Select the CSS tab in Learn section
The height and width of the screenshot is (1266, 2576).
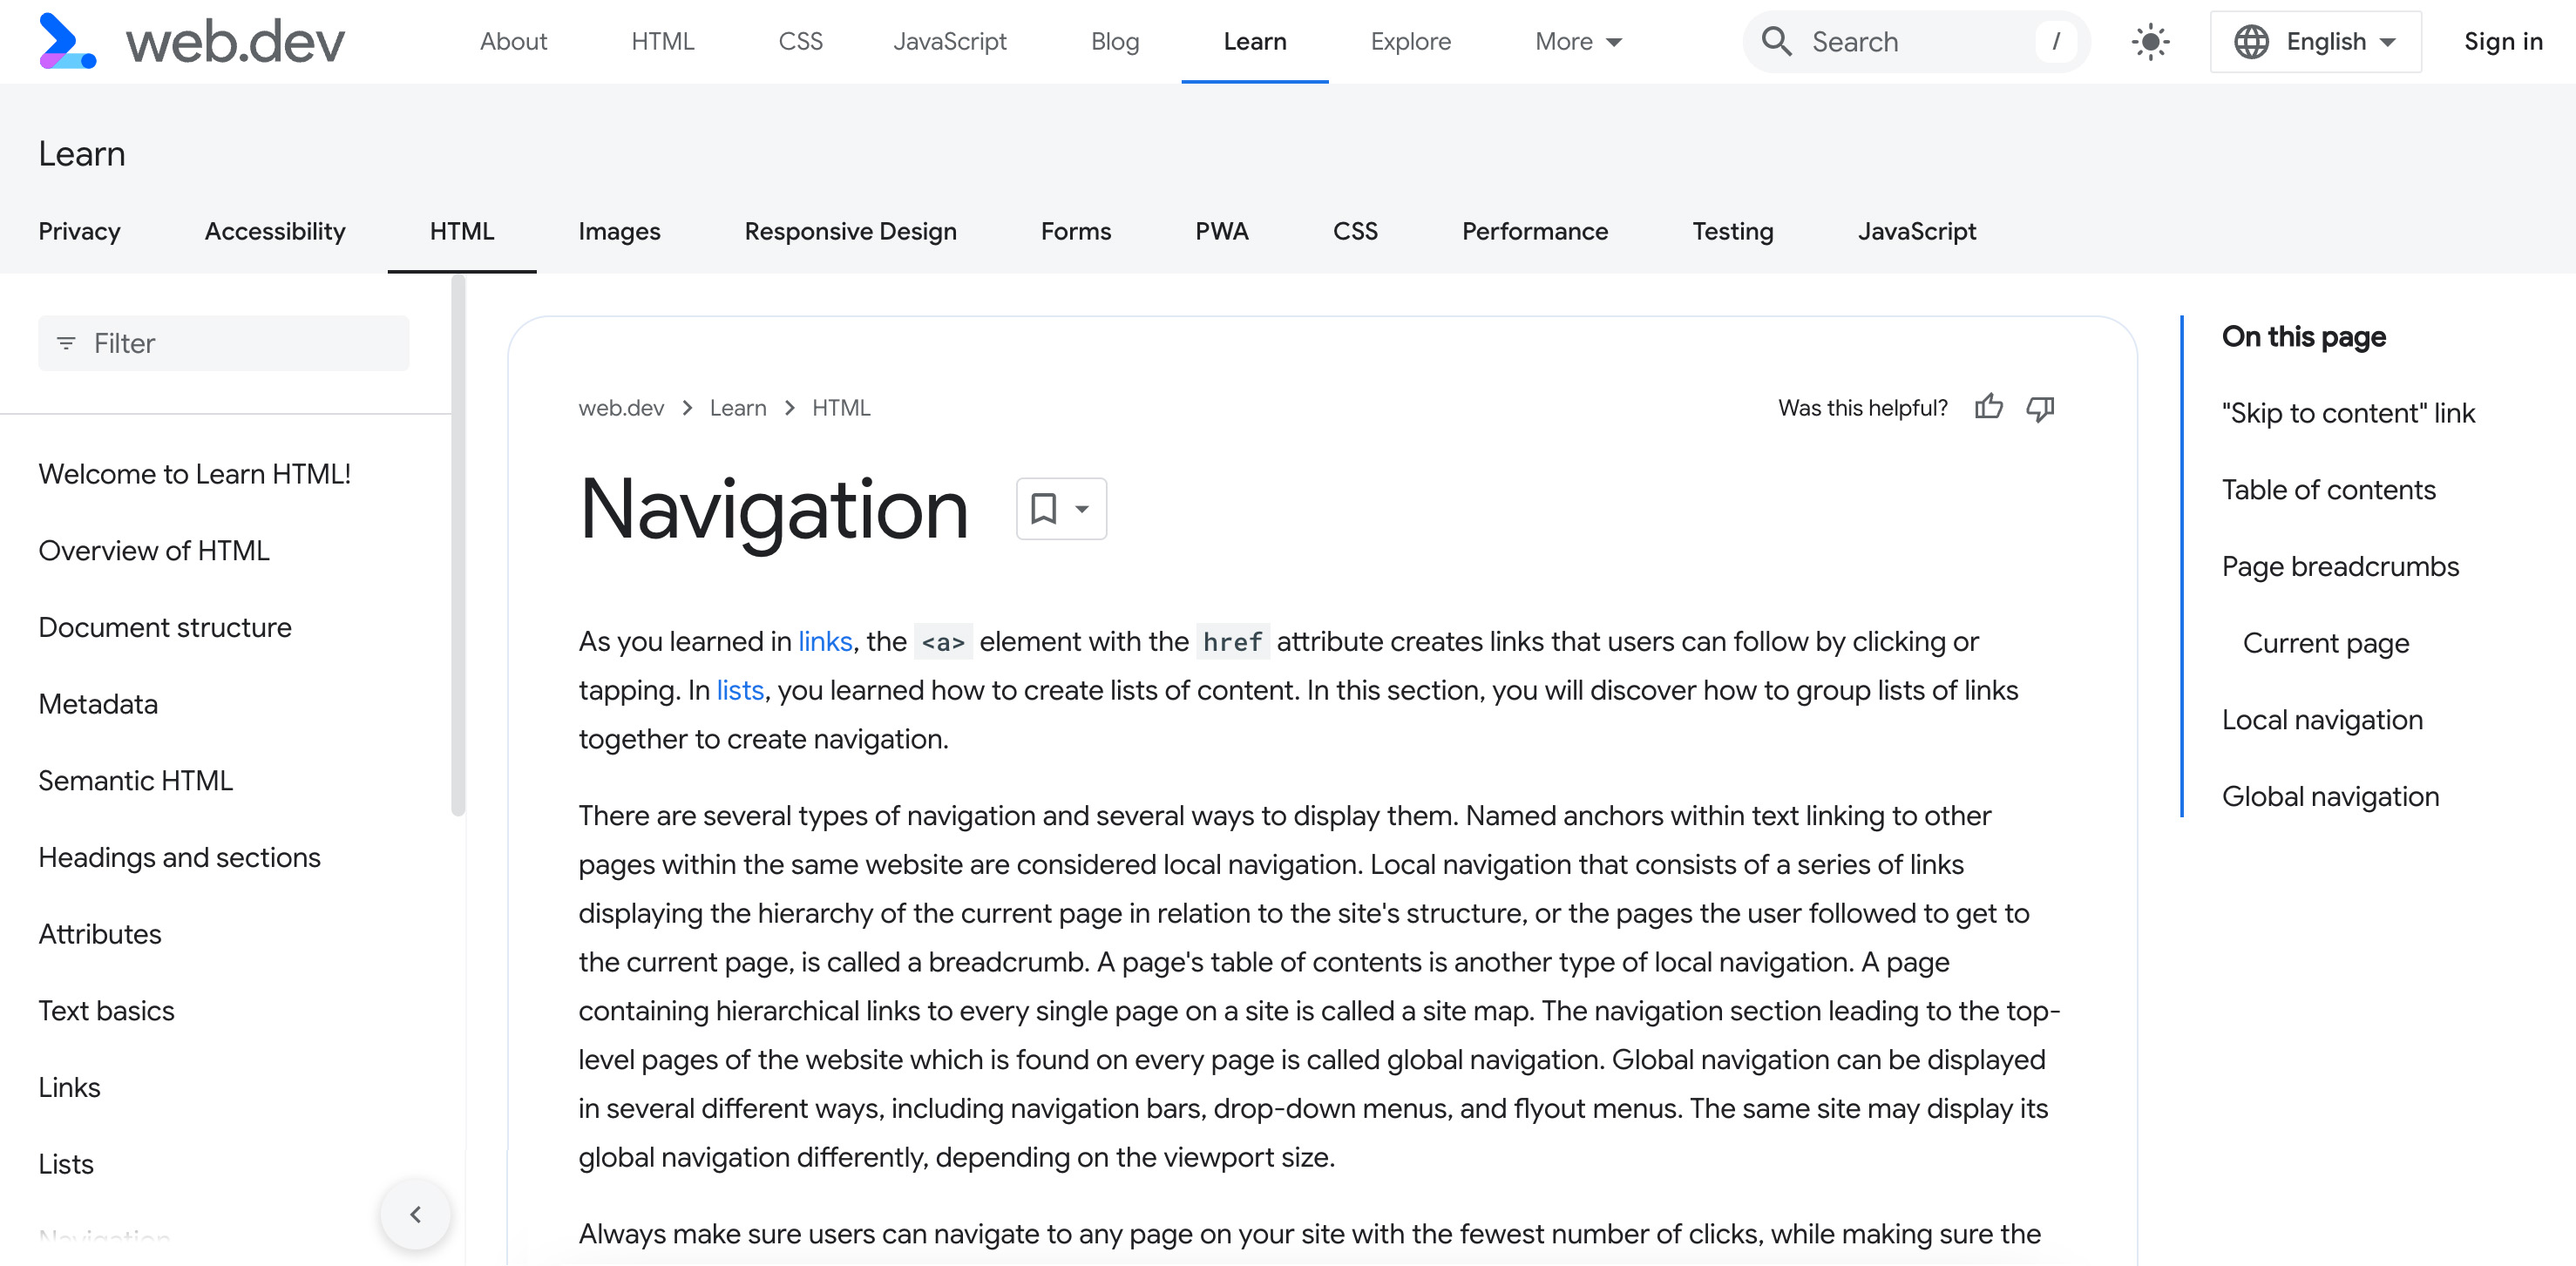pos(1357,228)
